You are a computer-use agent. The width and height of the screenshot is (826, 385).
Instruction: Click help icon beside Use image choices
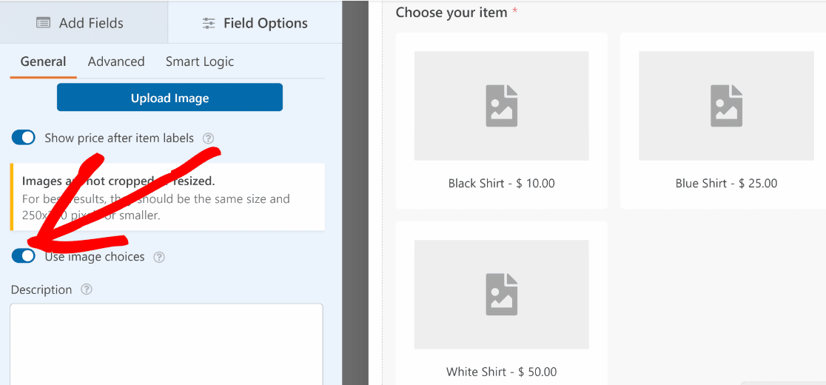pyautogui.click(x=159, y=257)
